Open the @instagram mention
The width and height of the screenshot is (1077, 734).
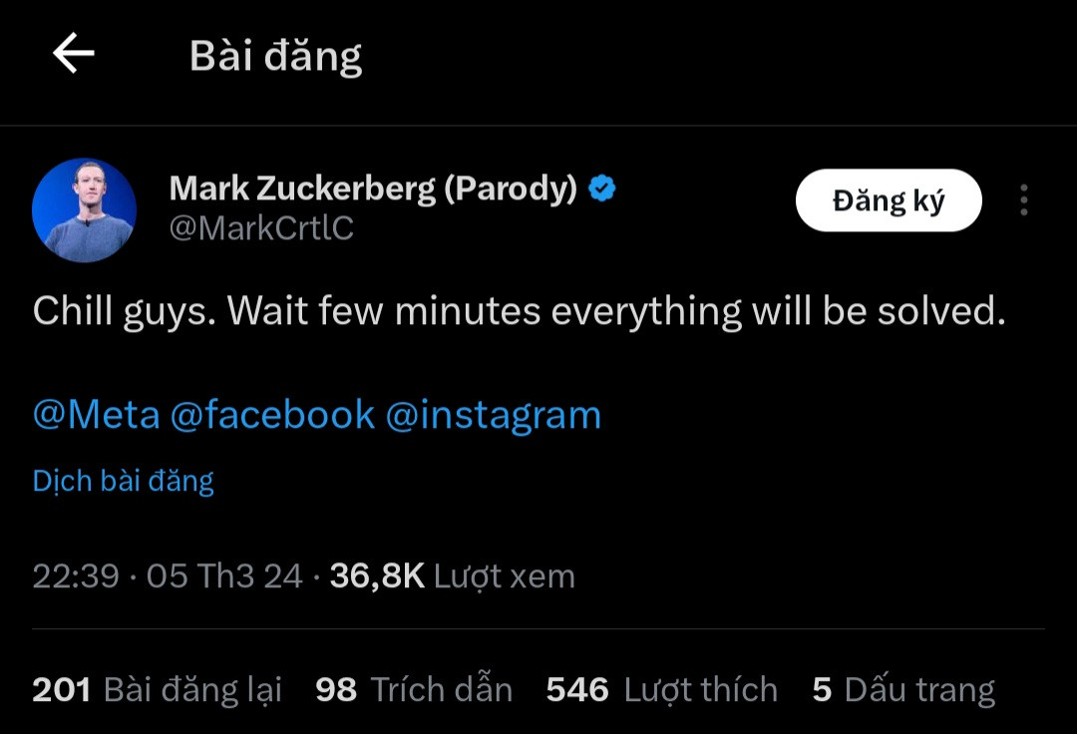click(x=493, y=415)
